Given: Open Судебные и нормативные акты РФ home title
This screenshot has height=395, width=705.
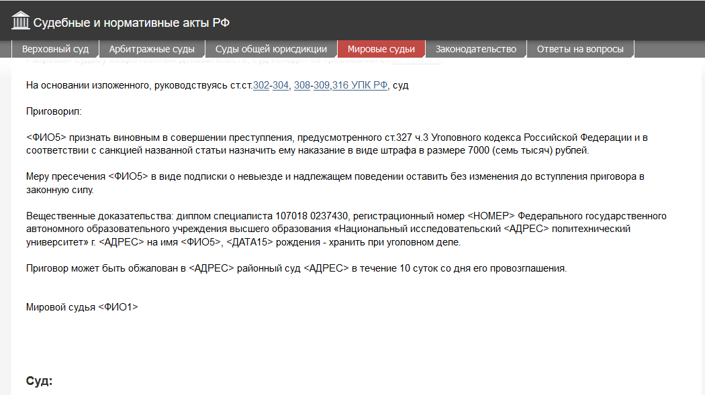Looking at the screenshot, I should (132, 23).
